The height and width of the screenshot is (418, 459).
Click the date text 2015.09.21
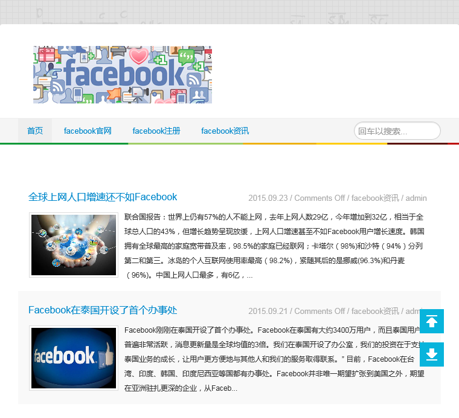pos(268,311)
